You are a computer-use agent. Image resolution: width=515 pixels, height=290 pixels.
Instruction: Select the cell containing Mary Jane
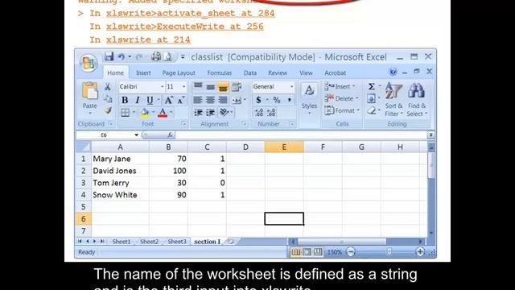(120, 159)
